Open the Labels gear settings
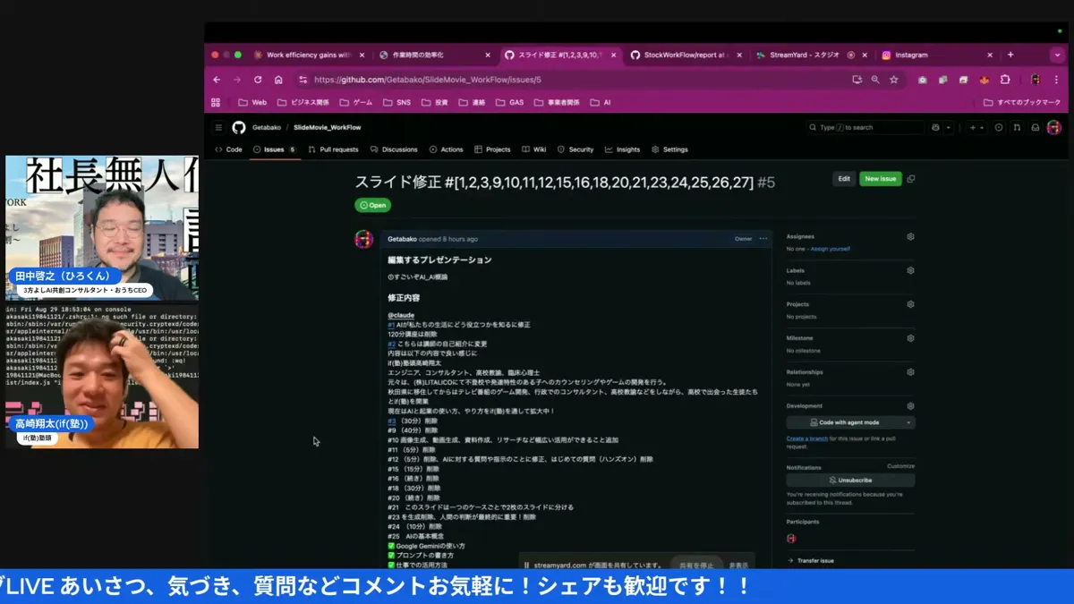The height and width of the screenshot is (604, 1074). click(910, 270)
